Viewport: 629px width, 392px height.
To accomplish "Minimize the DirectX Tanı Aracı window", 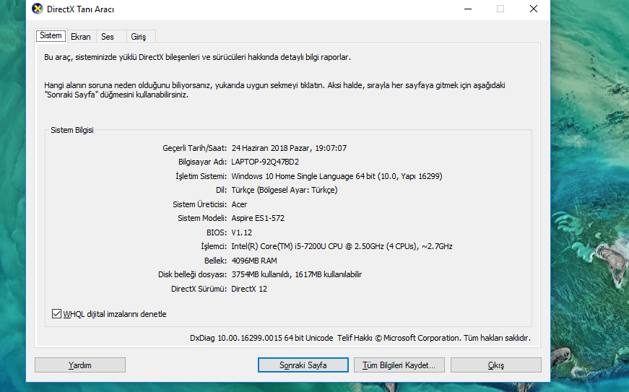I will pyautogui.click(x=468, y=9).
